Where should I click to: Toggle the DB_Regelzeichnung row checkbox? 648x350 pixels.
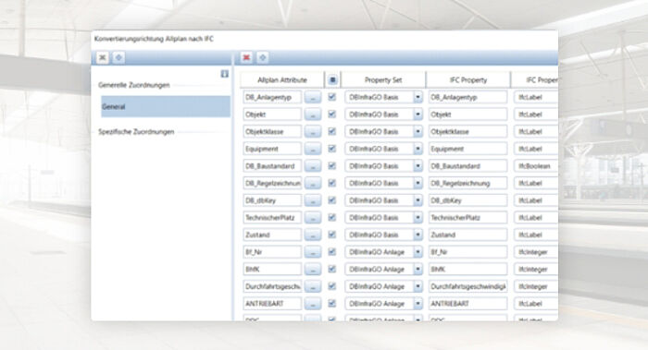[x=331, y=183]
